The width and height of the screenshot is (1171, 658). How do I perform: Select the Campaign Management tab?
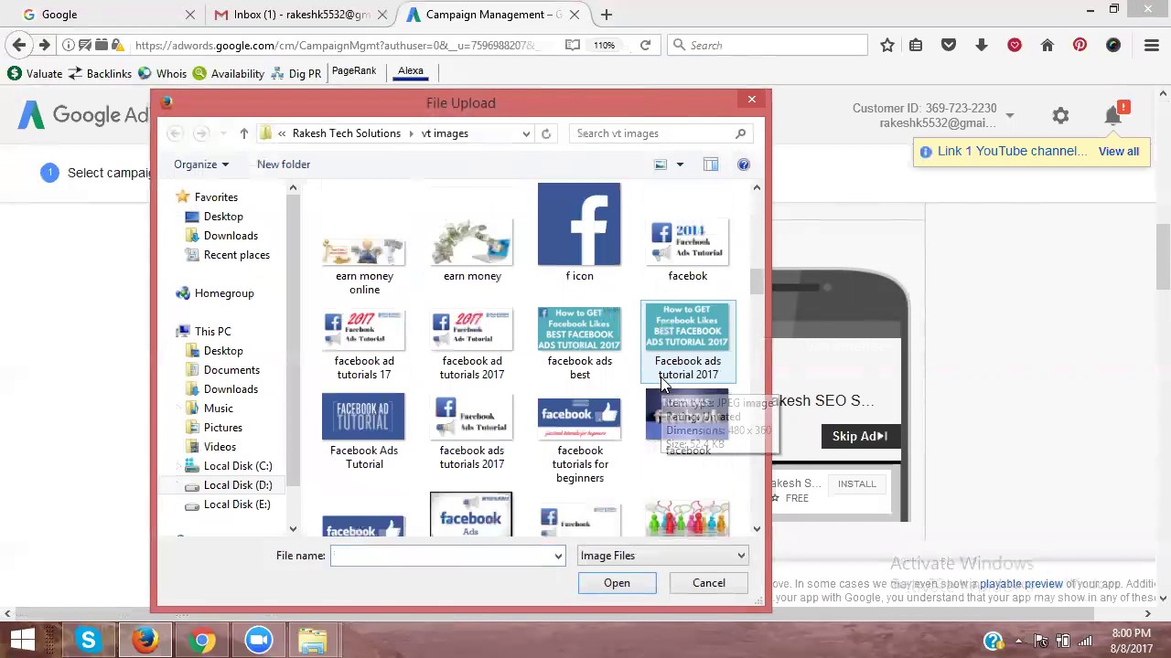click(x=494, y=15)
